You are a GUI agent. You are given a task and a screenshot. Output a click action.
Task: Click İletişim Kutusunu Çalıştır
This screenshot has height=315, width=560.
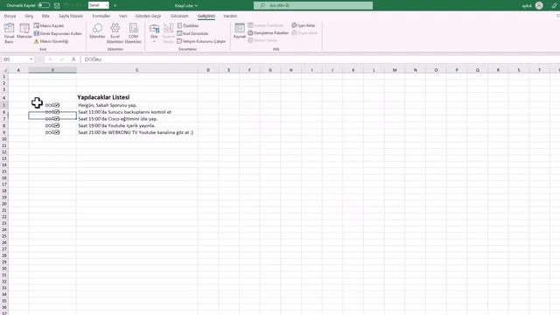201,41
